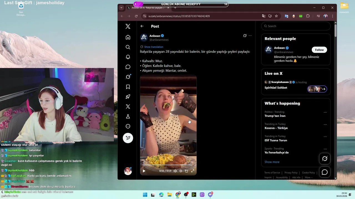This screenshot has width=355, height=199.
Task: Open more options for Elif Tuana Torun
Action: (325, 137)
